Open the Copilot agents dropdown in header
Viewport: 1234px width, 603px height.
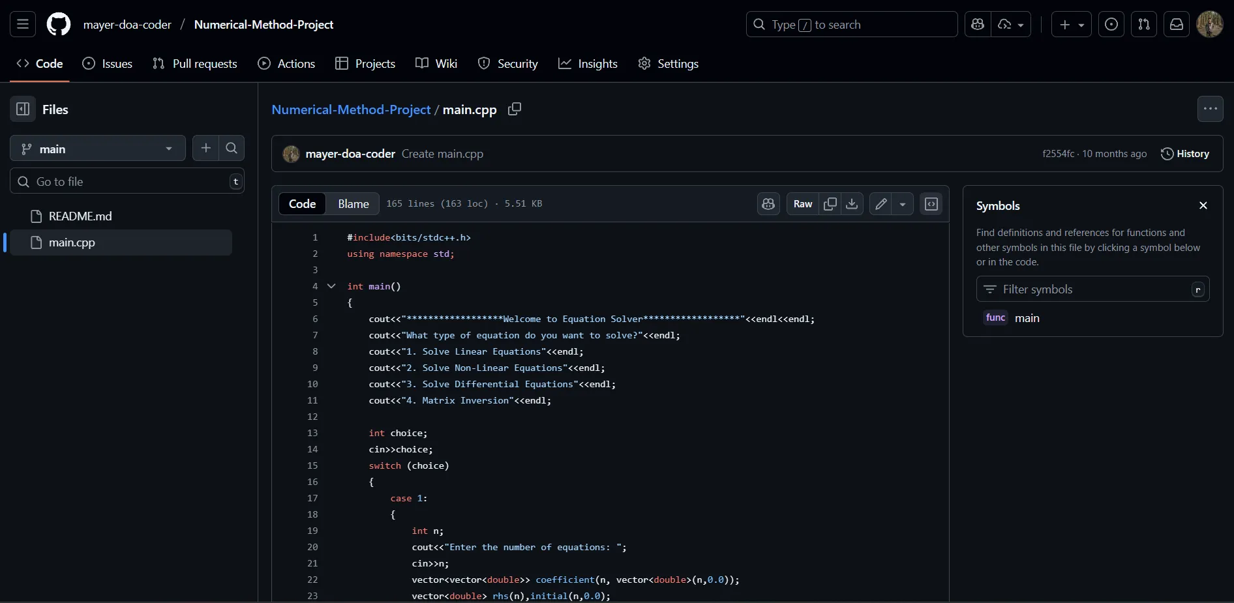[1012, 25]
